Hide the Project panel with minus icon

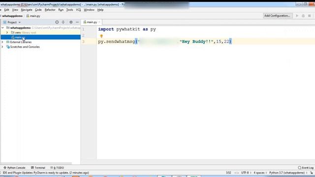click(x=77, y=22)
